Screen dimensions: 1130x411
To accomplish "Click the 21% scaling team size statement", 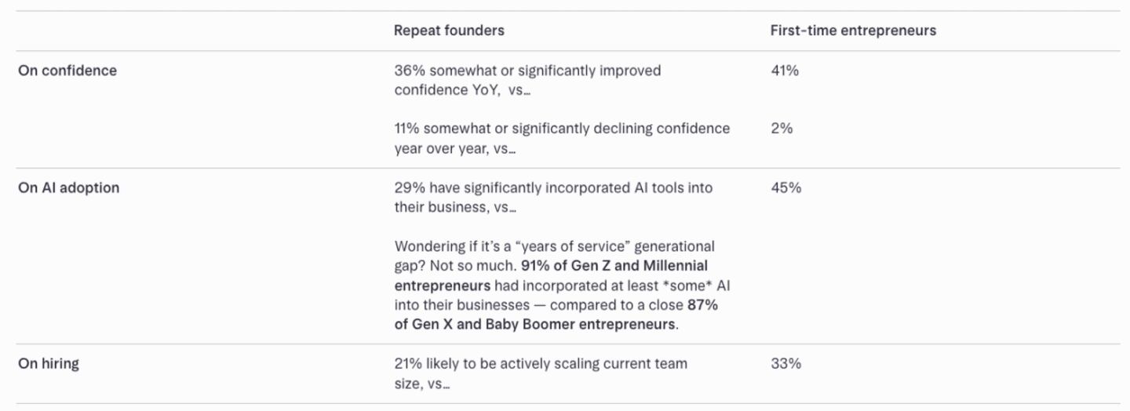I will (541, 364).
